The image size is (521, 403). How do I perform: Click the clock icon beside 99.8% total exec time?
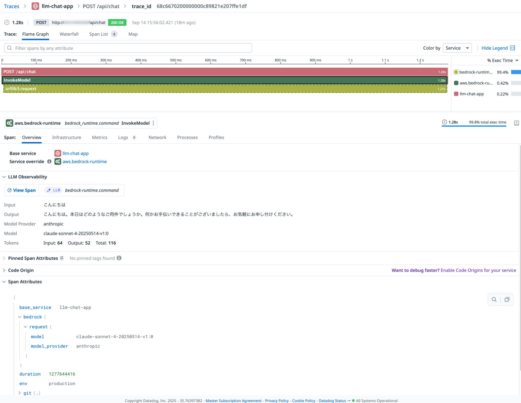[444, 122]
